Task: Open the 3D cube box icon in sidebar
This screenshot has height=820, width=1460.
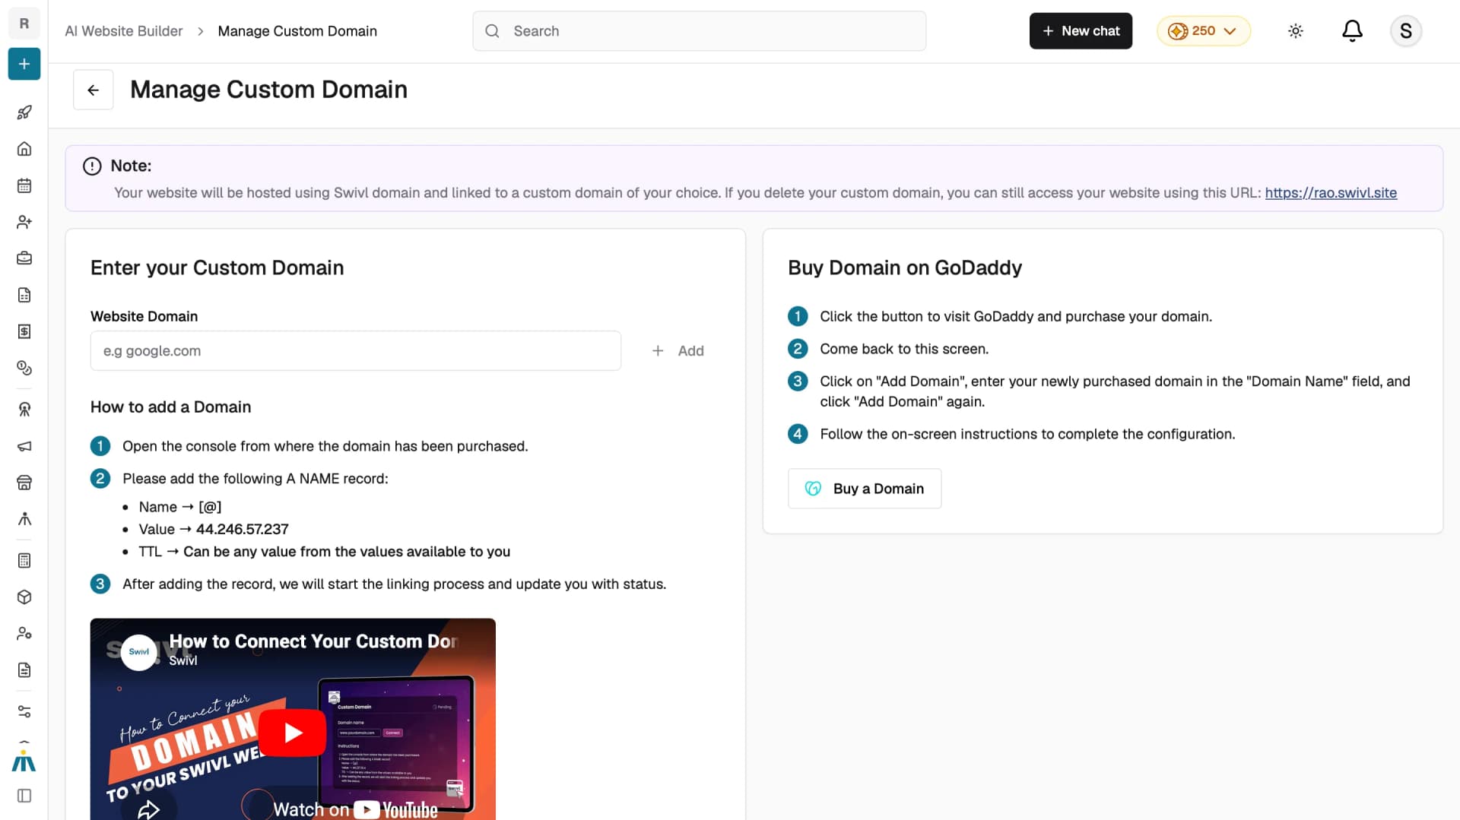Action: point(24,597)
